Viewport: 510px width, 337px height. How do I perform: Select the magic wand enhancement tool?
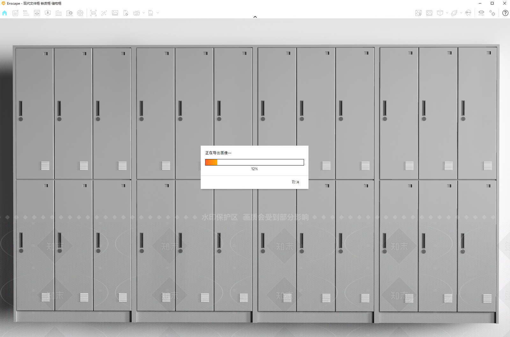point(104,13)
